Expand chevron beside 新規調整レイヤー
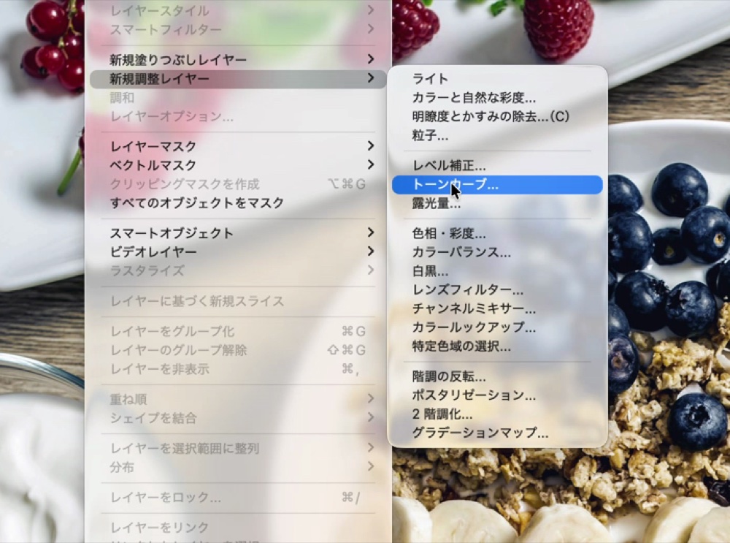This screenshot has width=730, height=543. tap(371, 78)
